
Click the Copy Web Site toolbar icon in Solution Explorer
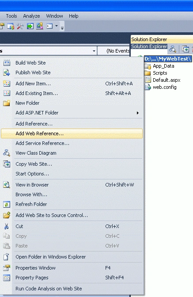pyautogui.click(x=185, y=49)
